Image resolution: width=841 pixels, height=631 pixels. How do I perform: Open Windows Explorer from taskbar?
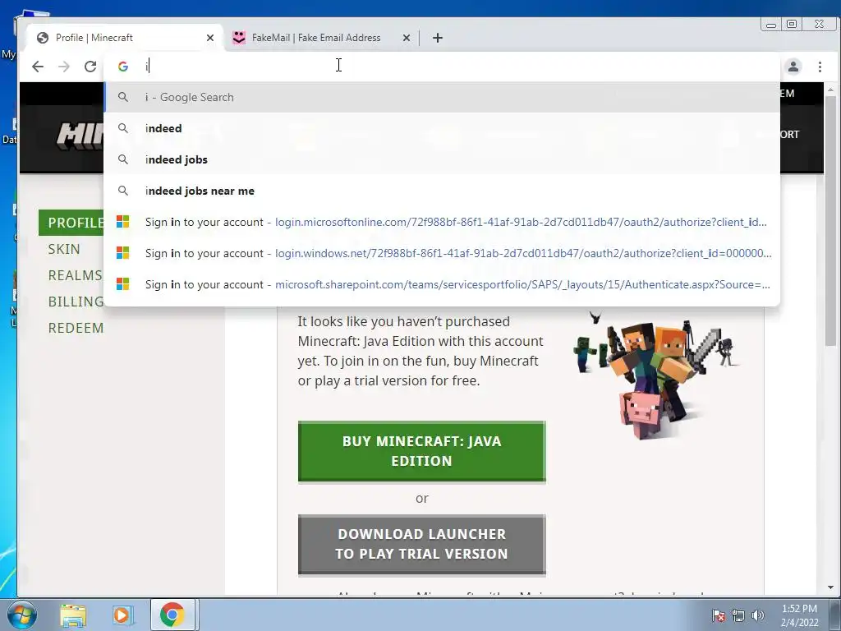pos(73,615)
